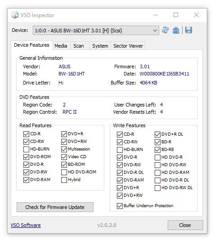Toggle the Video CD checkbox
Screen dimensions: 214x244
(64, 157)
